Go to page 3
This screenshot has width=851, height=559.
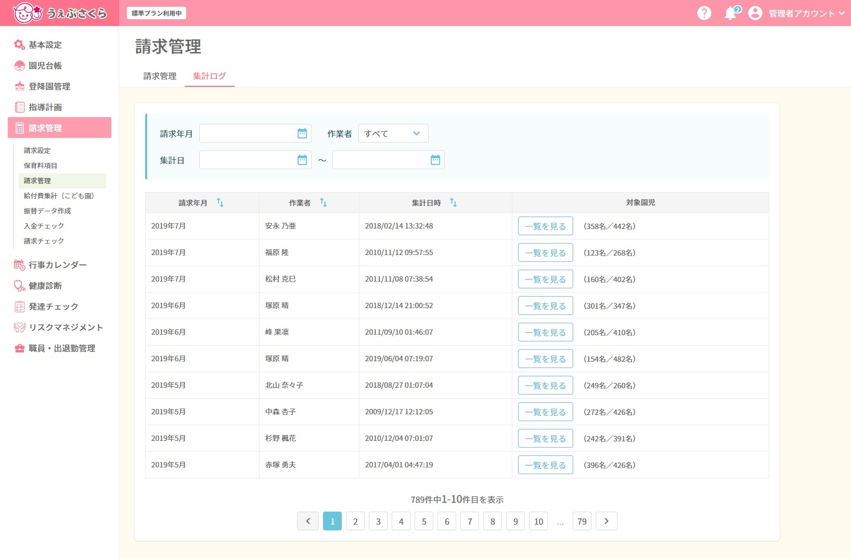(378, 521)
